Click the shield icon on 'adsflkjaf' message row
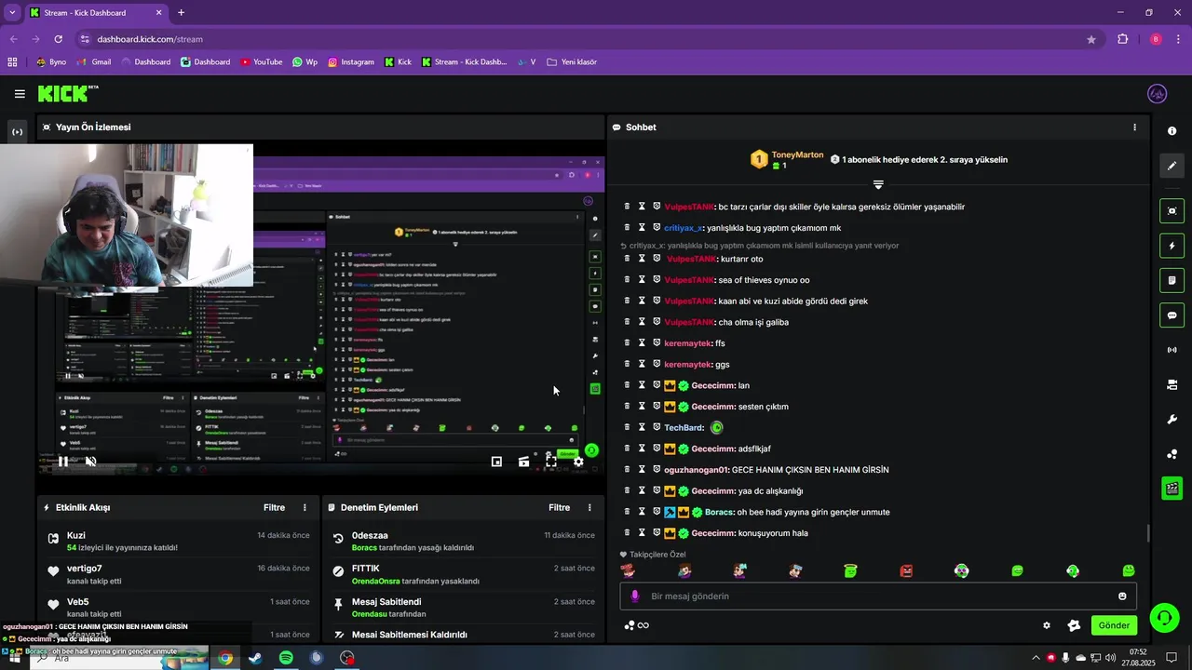 pos(657,449)
